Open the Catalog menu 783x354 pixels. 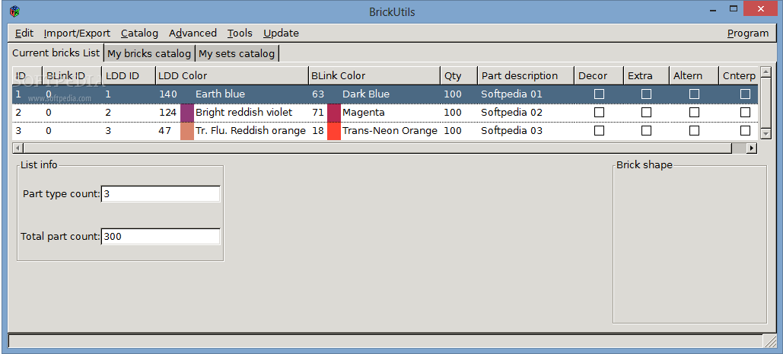pyautogui.click(x=139, y=33)
